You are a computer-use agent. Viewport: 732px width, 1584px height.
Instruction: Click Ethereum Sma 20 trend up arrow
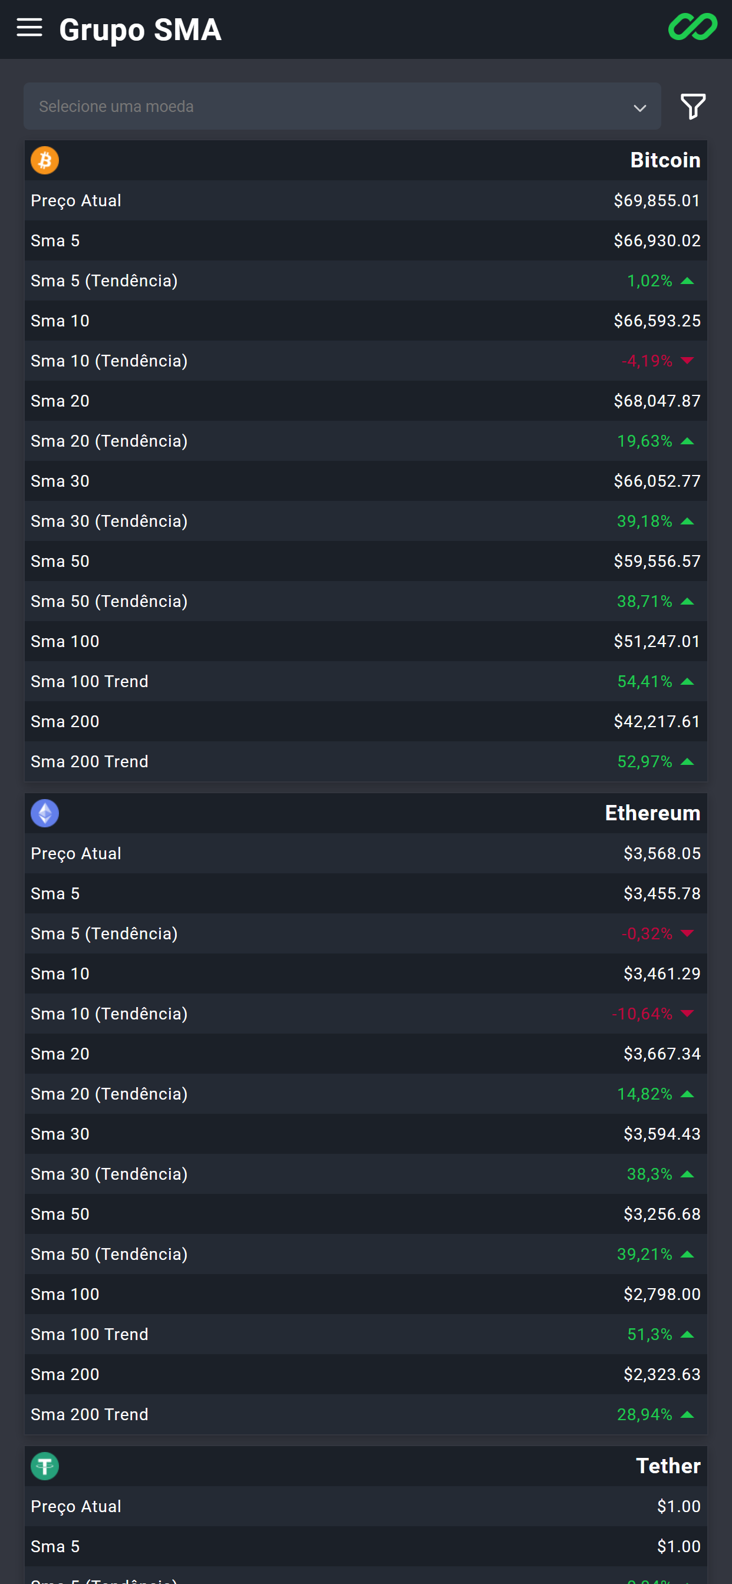click(687, 1094)
